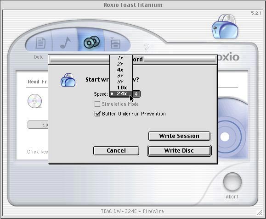This screenshot has width=266, height=219.
Task: Click the Write Disc button
Action: (x=179, y=150)
